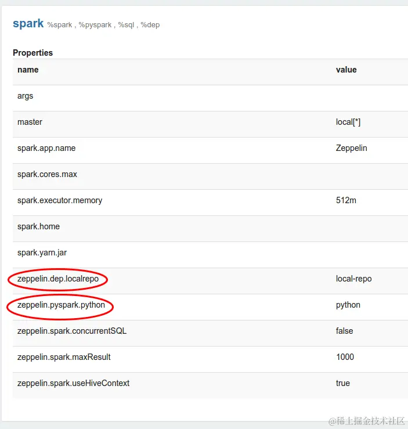Select the args property name

click(25, 96)
